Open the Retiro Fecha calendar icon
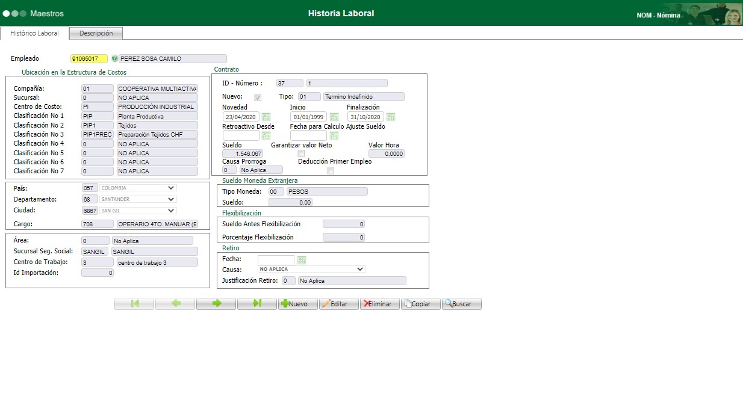The image size is (743, 420). pyautogui.click(x=302, y=260)
